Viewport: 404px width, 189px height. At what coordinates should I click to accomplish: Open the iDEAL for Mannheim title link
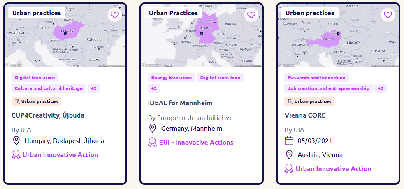tap(180, 103)
